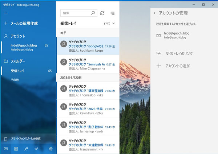Select 受信トレイ folder in sidebar
The width and height of the screenshot is (218, 154).
pos(28,71)
